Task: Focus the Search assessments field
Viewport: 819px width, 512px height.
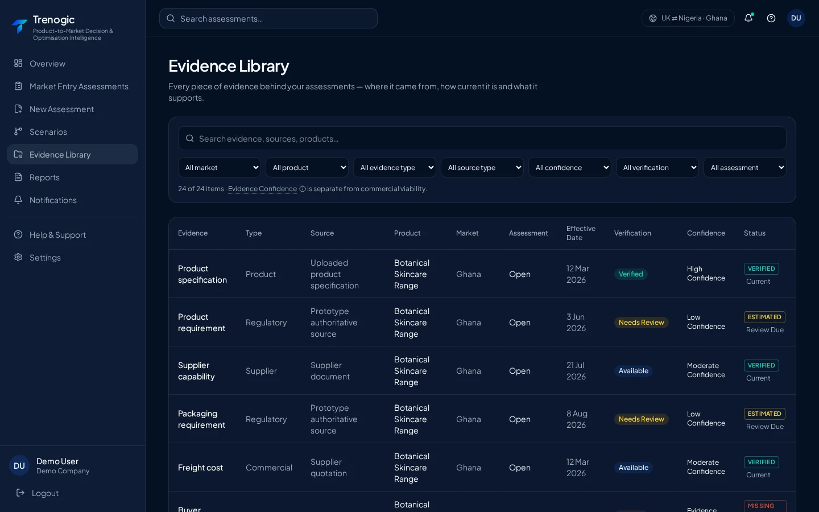Action: click(x=268, y=18)
